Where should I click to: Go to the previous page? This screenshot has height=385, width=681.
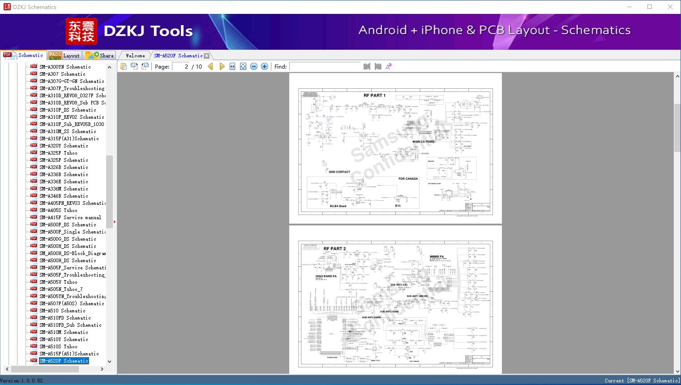tap(210, 66)
